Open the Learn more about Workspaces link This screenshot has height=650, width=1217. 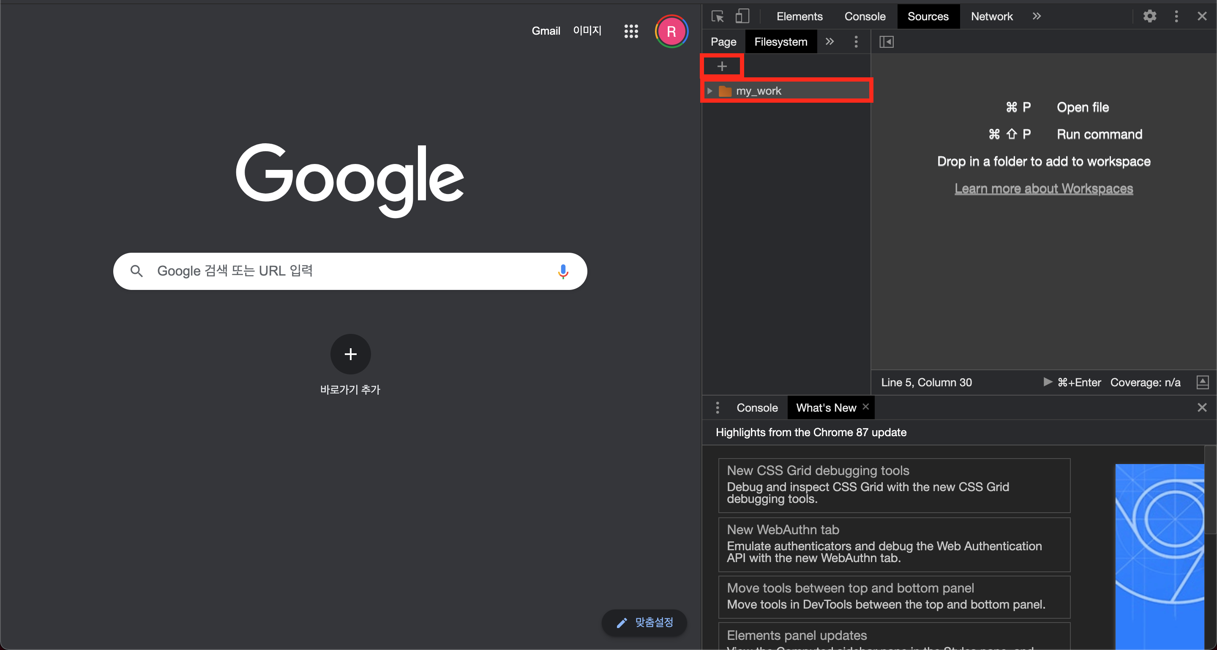(1044, 188)
